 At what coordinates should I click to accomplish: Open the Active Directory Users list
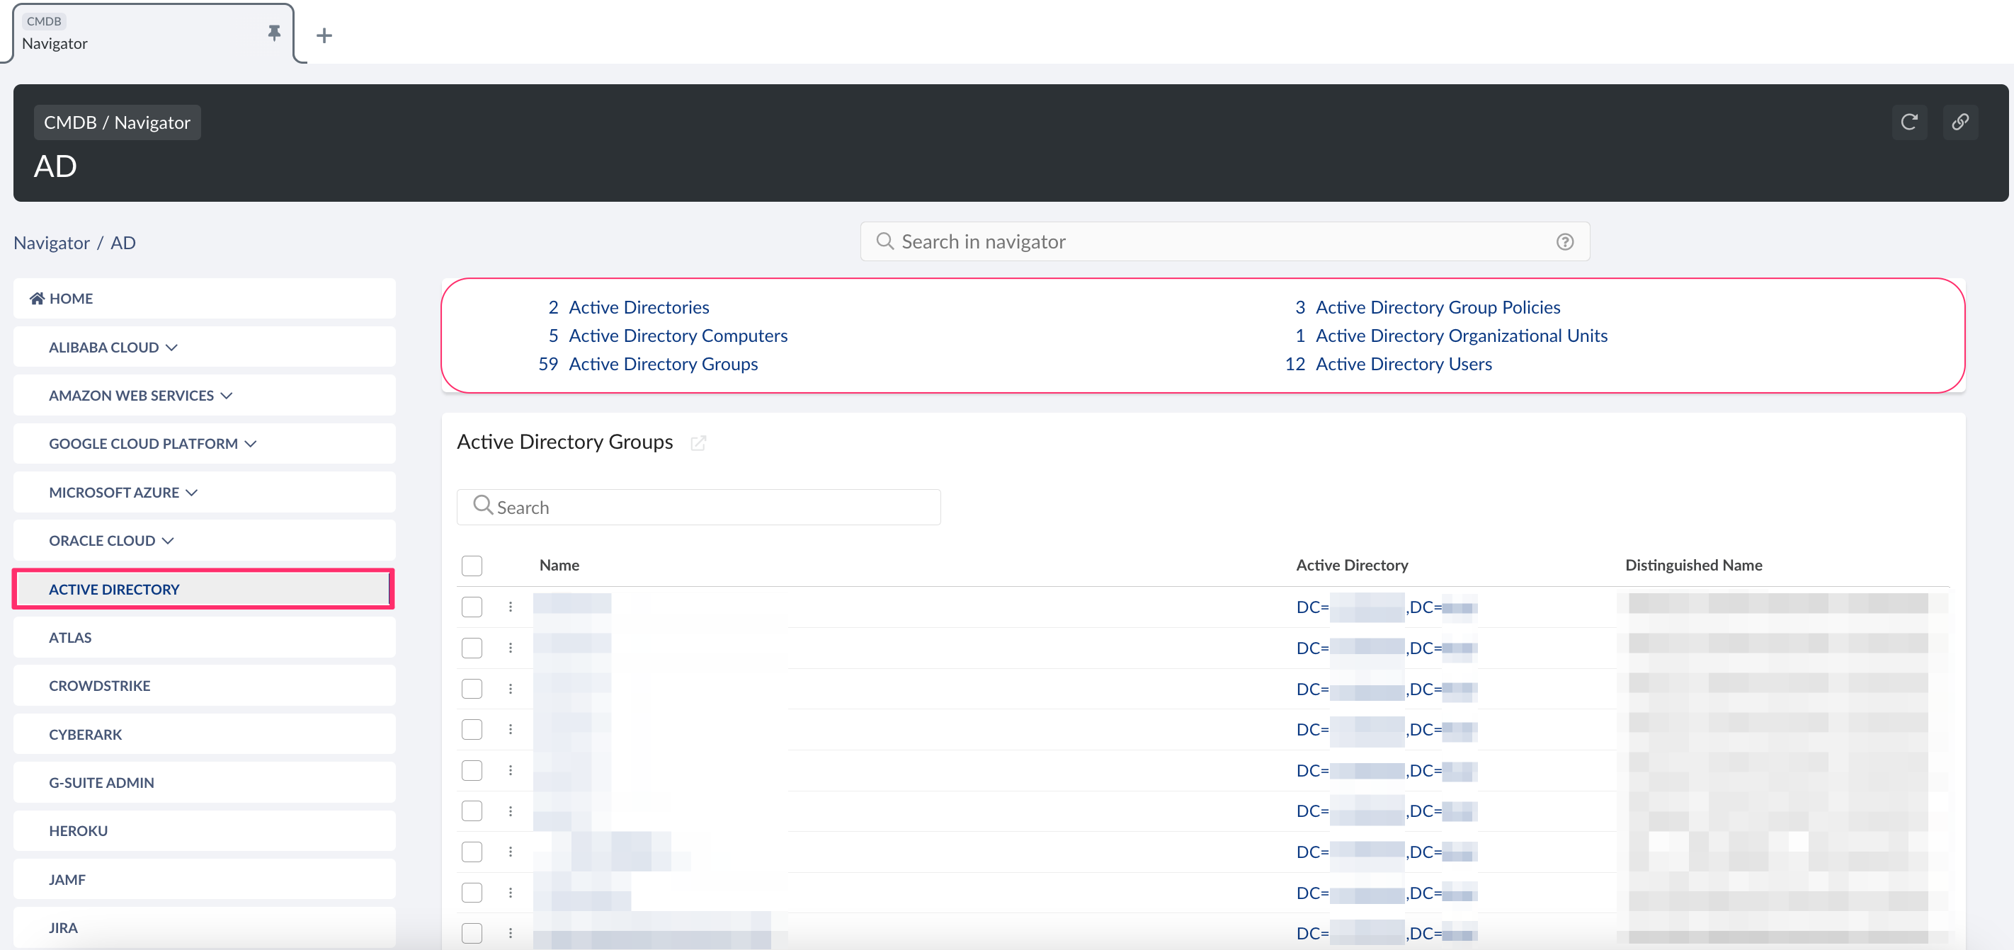tap(1404, 363)
